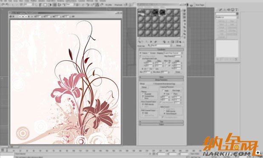
Task: Toggle Backlight icon in Material Editor
Action: (x=184, y=14)
